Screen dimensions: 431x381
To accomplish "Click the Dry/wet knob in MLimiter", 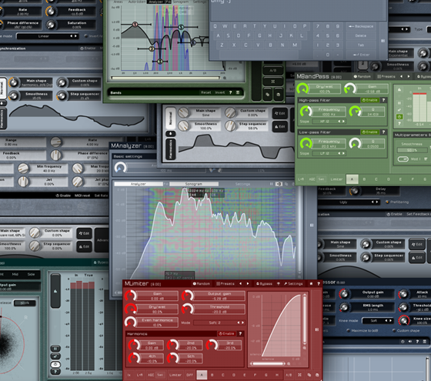I will tap(131, 309).
